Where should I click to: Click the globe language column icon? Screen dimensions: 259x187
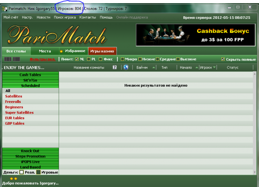126,67
